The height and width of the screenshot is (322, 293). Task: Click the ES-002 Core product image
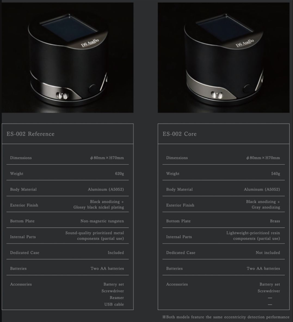pyautogui.click(x=224, y=58)
